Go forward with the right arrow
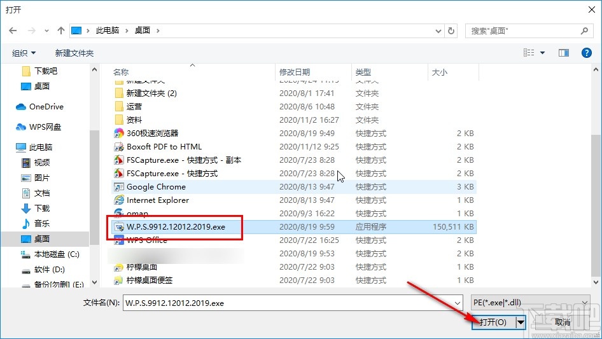 click(x=31, y=31)
